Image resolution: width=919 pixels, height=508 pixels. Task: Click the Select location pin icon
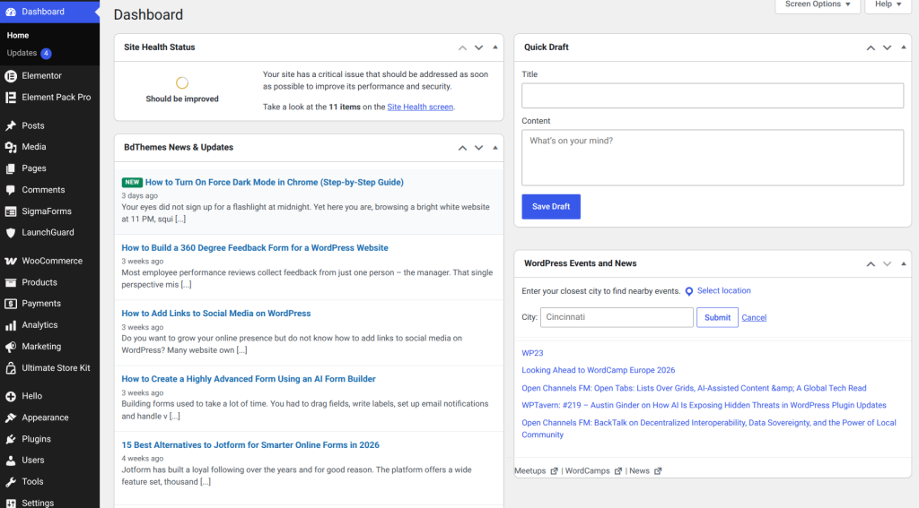(689, 291)
